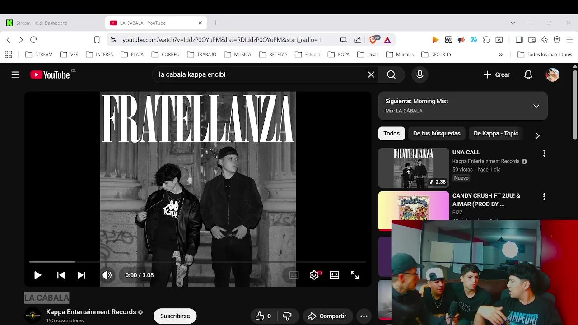Click the address bar URL
This screenshot has width=578, height=325.
(x=222, y=40)
